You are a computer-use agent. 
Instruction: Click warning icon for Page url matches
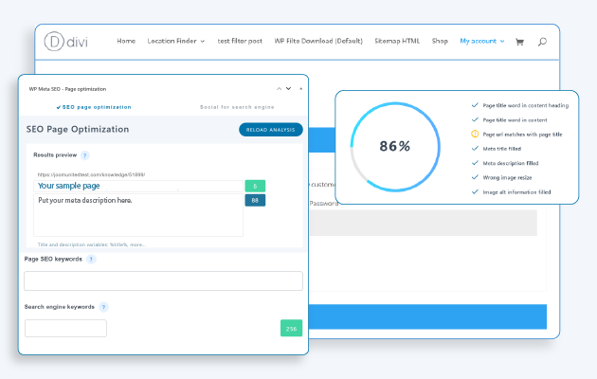pyautogui.click(x=474, y=135)
